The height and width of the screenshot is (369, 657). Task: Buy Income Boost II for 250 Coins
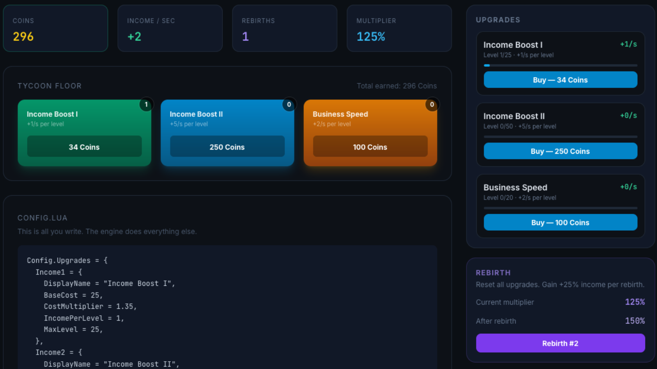click(561, 151)
